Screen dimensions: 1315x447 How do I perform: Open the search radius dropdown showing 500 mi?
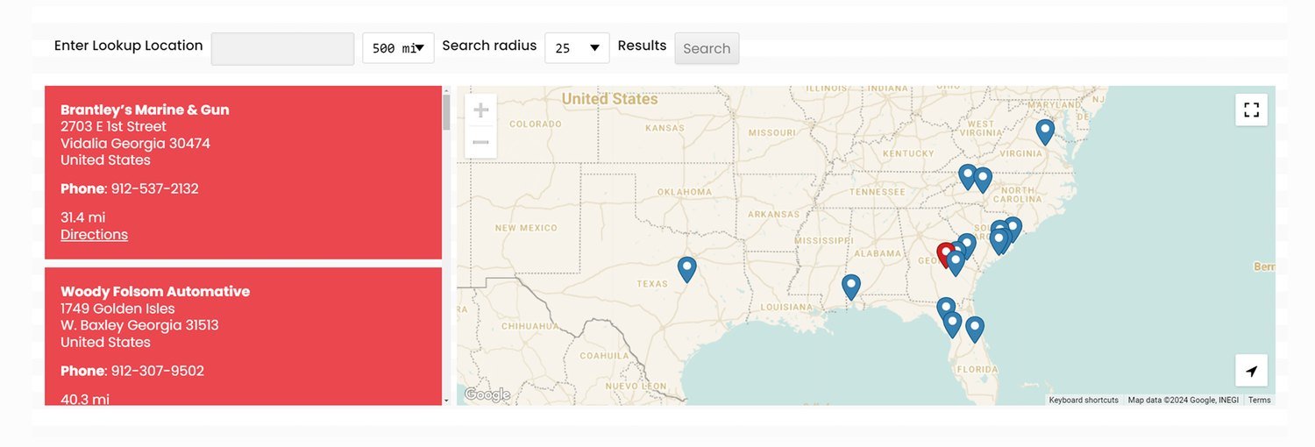(398, 48)
